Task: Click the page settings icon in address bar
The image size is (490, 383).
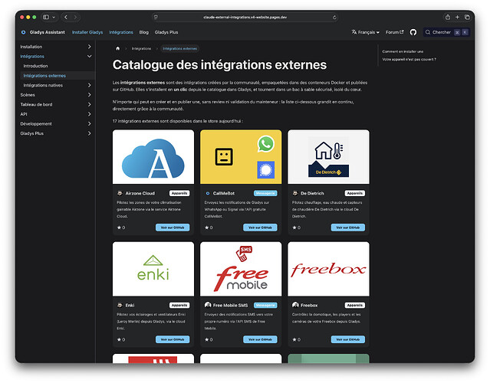Action: coord(156,18)
